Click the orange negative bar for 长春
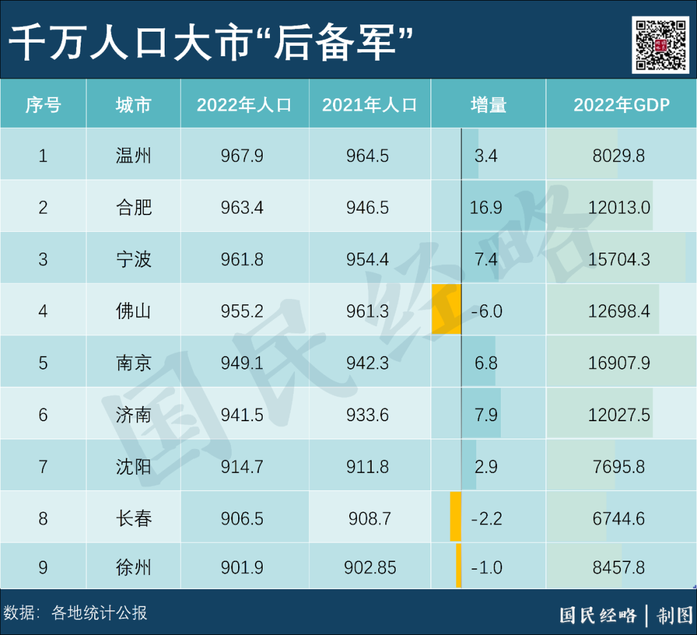Screen dimensions: 697x635 click(456, 517)
